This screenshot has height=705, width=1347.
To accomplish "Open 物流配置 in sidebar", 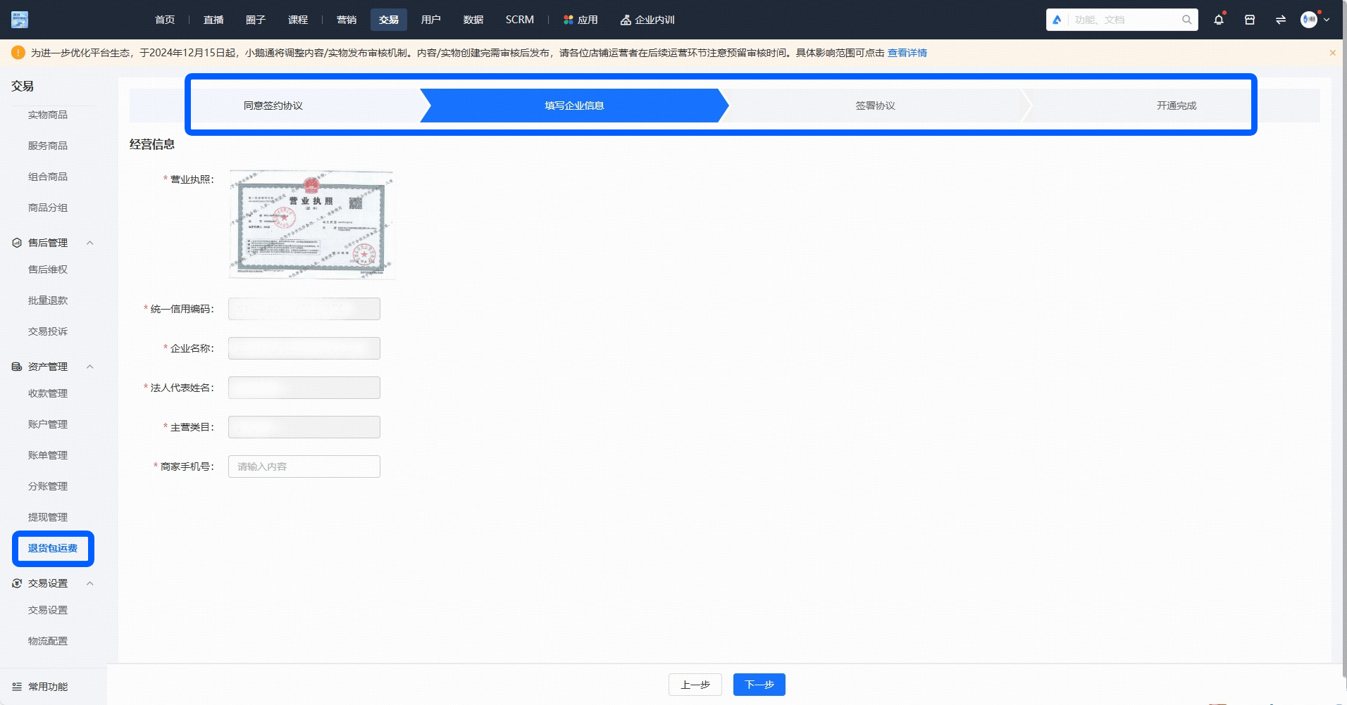I will click(x=48, y=641).
